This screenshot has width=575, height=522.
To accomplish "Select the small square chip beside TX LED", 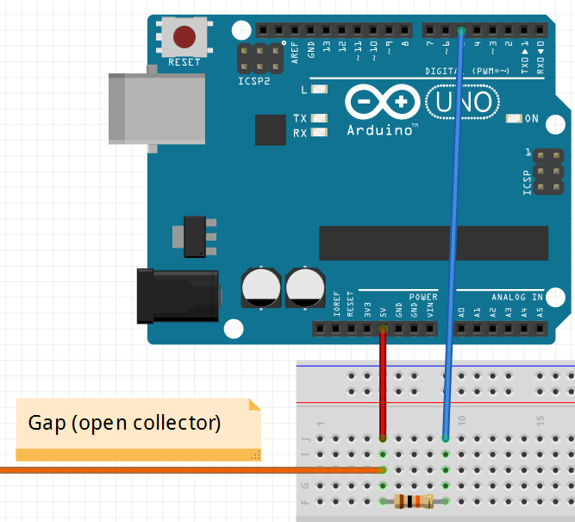I will 271,130.
